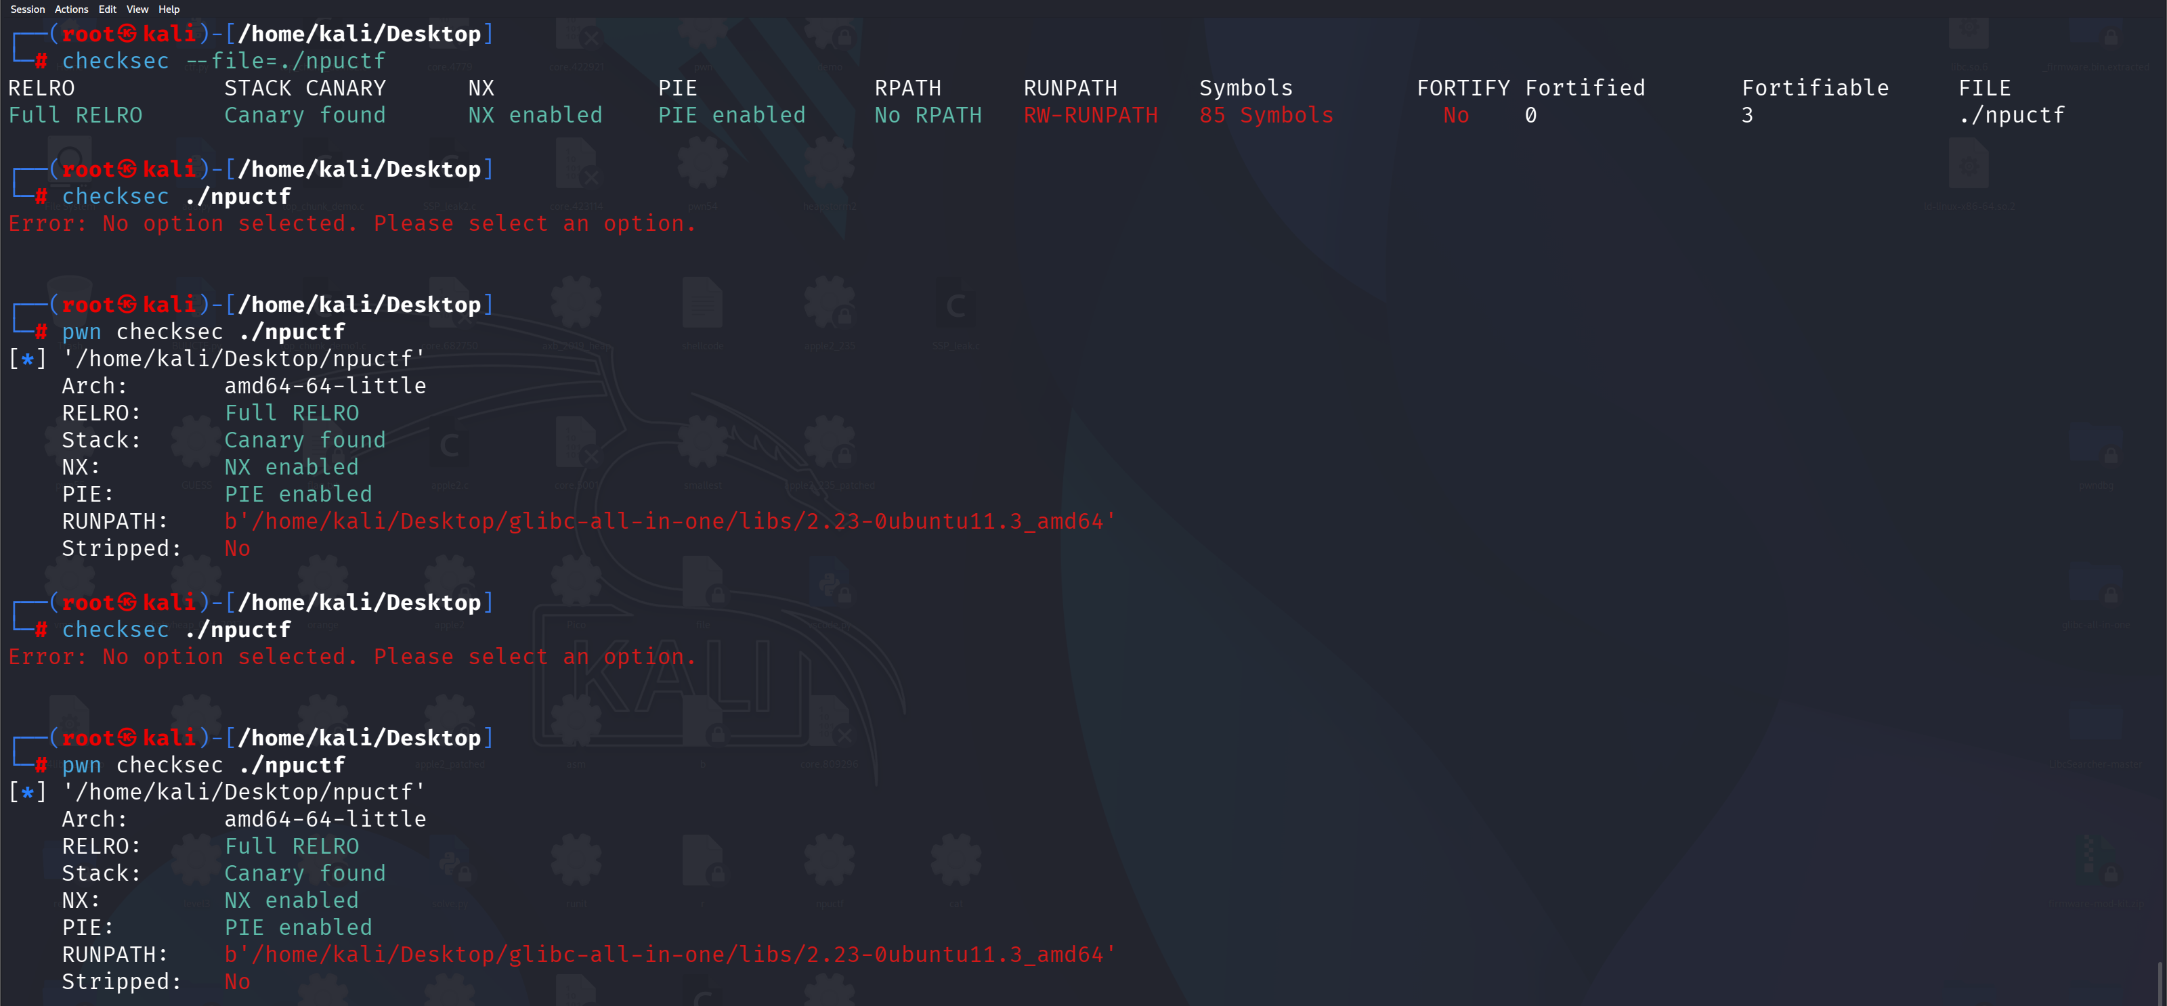Image resolution: width=2167 pixels, height=1006 pixels.
Task: Open the Edit menu
Action: (108, 9)
